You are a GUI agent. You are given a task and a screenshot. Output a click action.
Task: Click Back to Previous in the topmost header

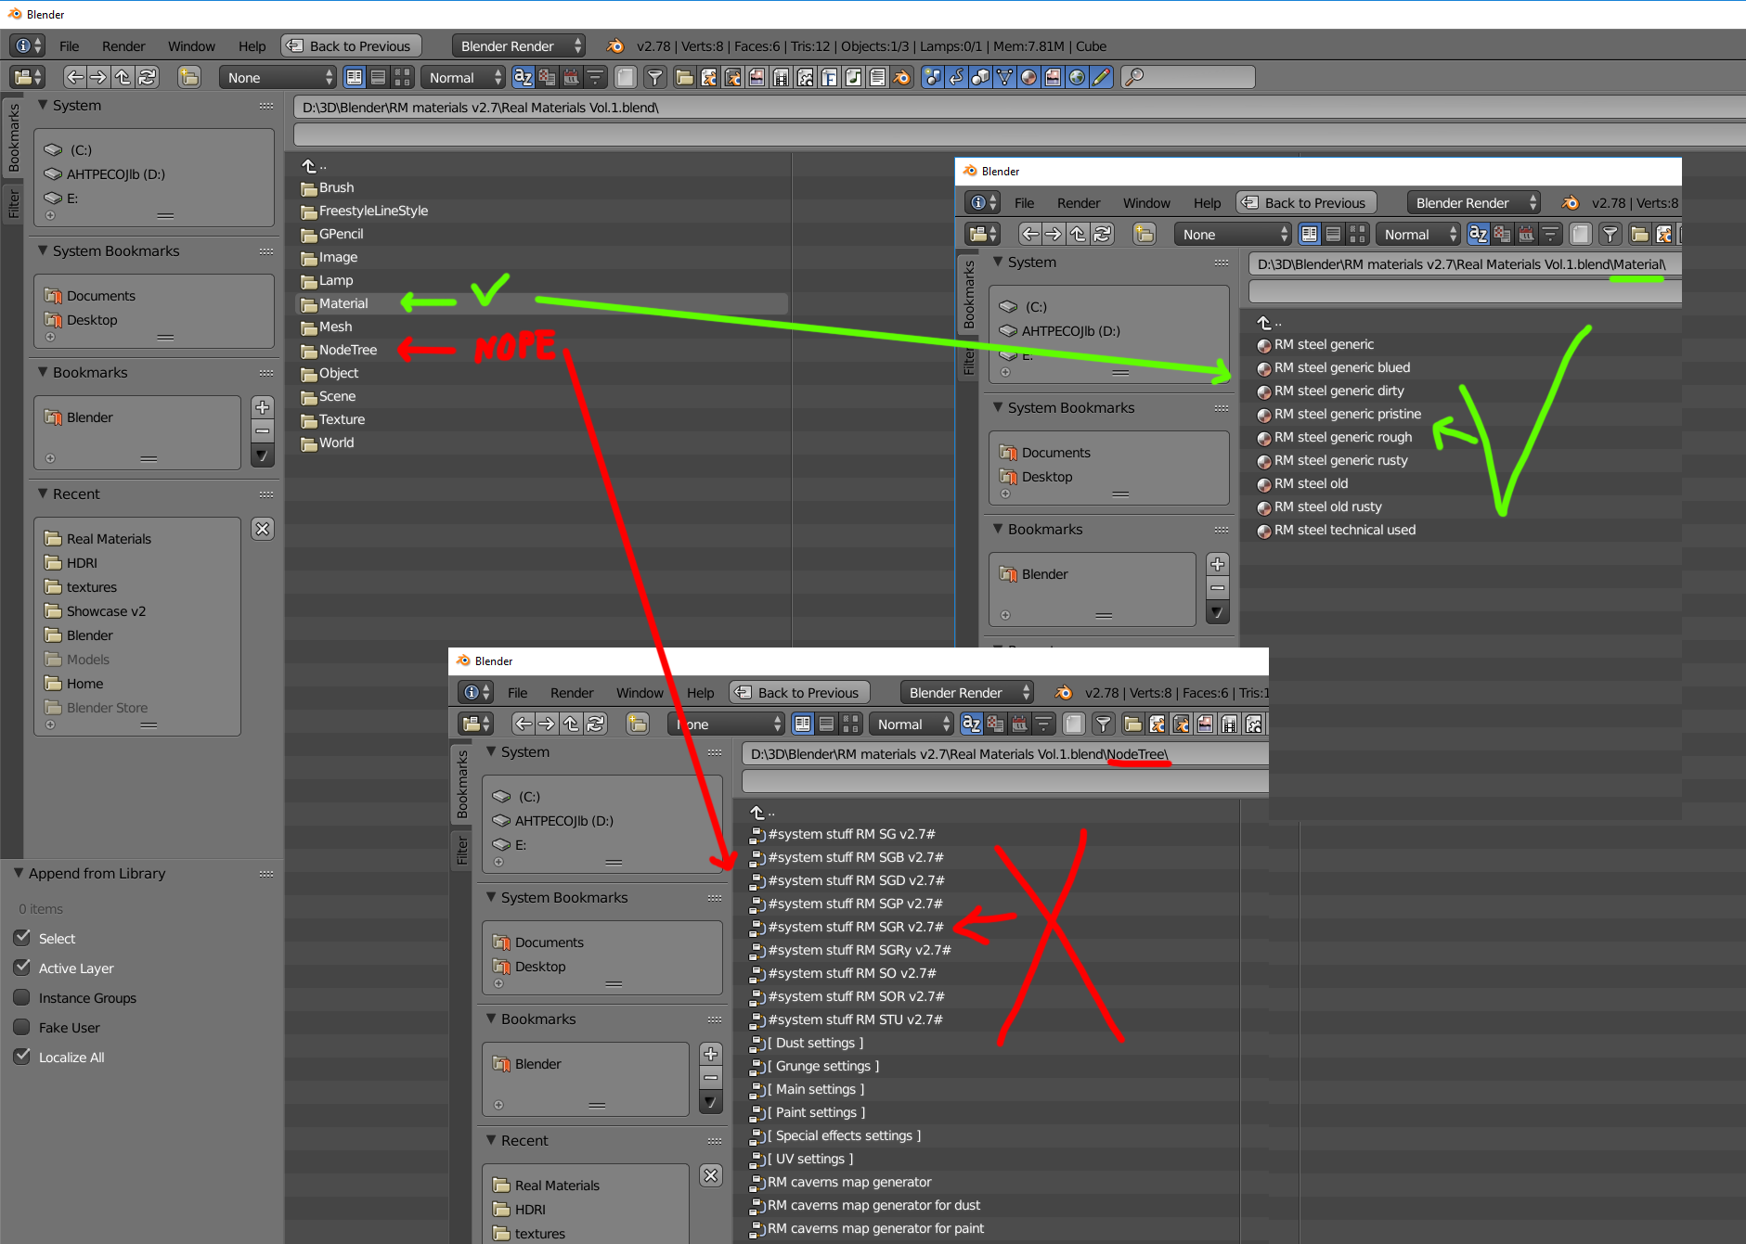click(x=351, y=45)
